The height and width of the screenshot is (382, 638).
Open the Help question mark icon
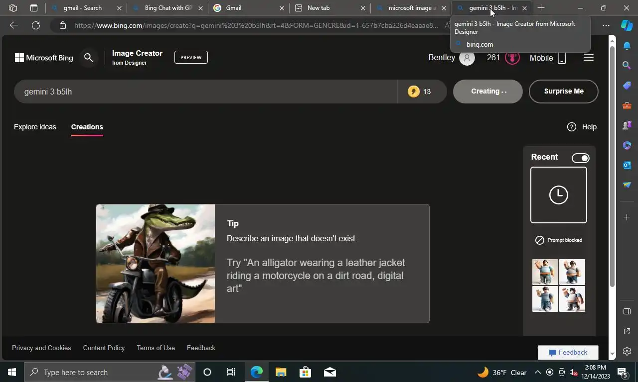572,127
